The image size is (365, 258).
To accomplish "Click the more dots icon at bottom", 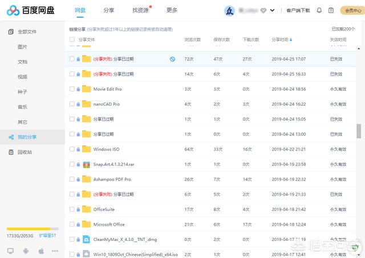I will pyautogui.click(x=55, y=251).
